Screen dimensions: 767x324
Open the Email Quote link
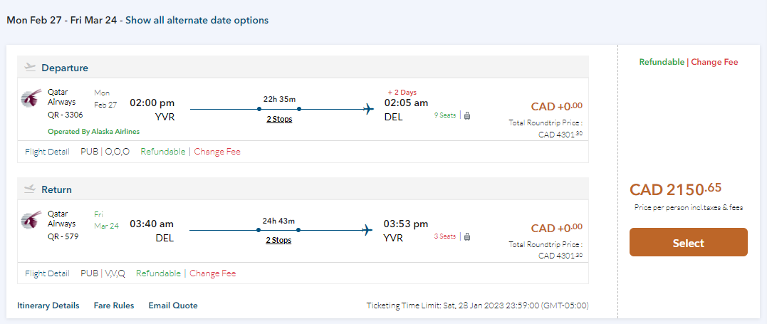[173, 305]
